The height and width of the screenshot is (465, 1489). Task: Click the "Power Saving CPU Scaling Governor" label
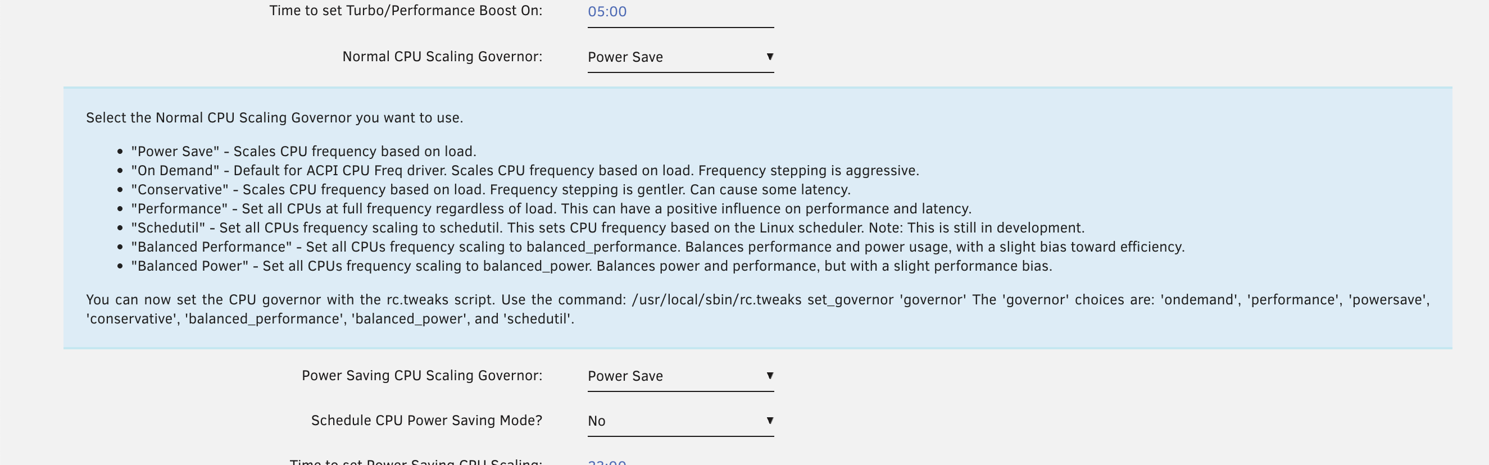click(x=422, y=376)
